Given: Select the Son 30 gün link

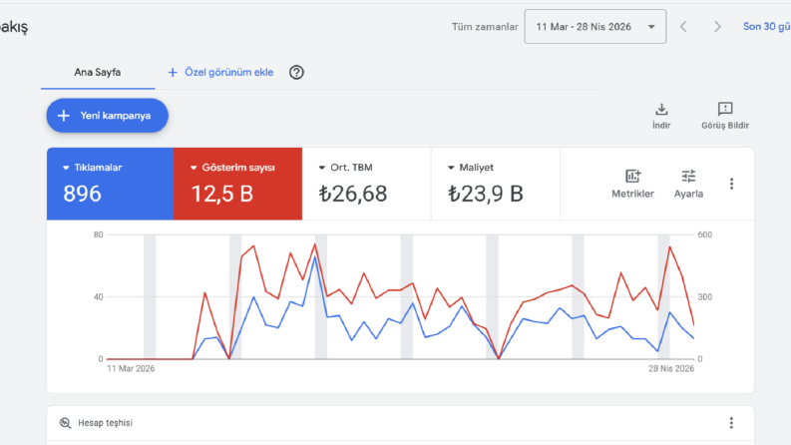Looking at the screenshot, I should 767,27.
